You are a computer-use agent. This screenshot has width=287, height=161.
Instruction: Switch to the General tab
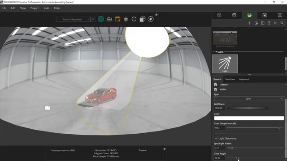[x=217, y=79]
